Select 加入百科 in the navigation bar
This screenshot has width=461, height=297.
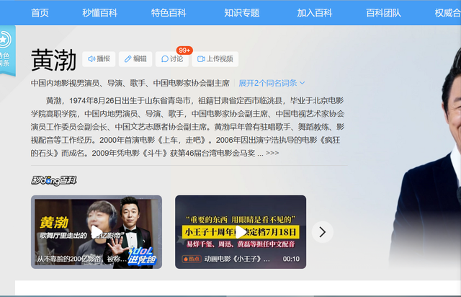[x=314, y=13]
